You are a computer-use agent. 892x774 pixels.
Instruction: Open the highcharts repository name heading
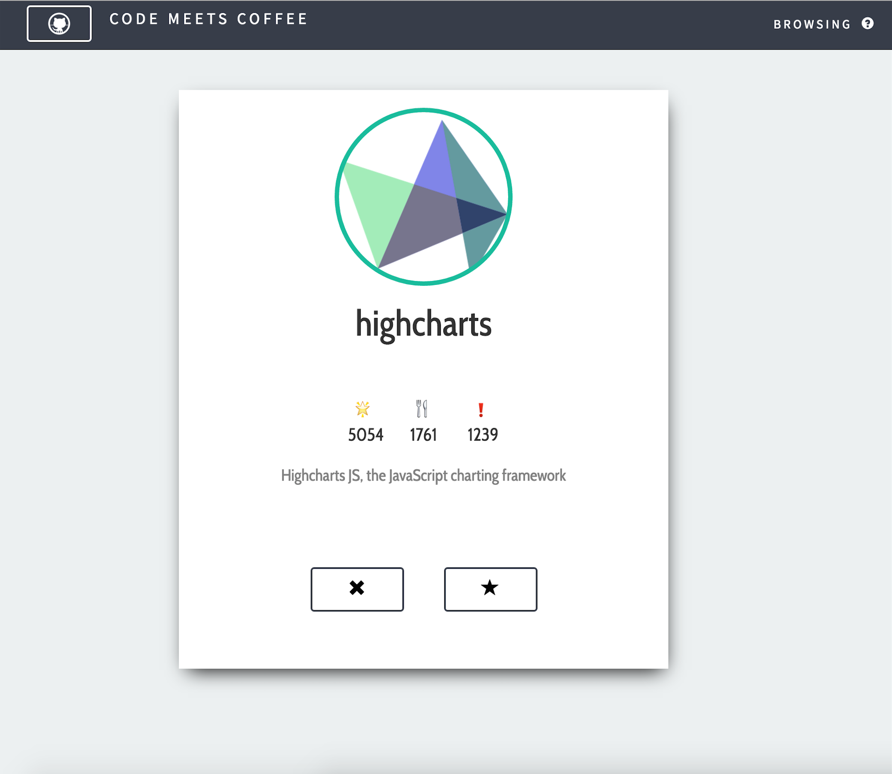[x=423, y=324]
